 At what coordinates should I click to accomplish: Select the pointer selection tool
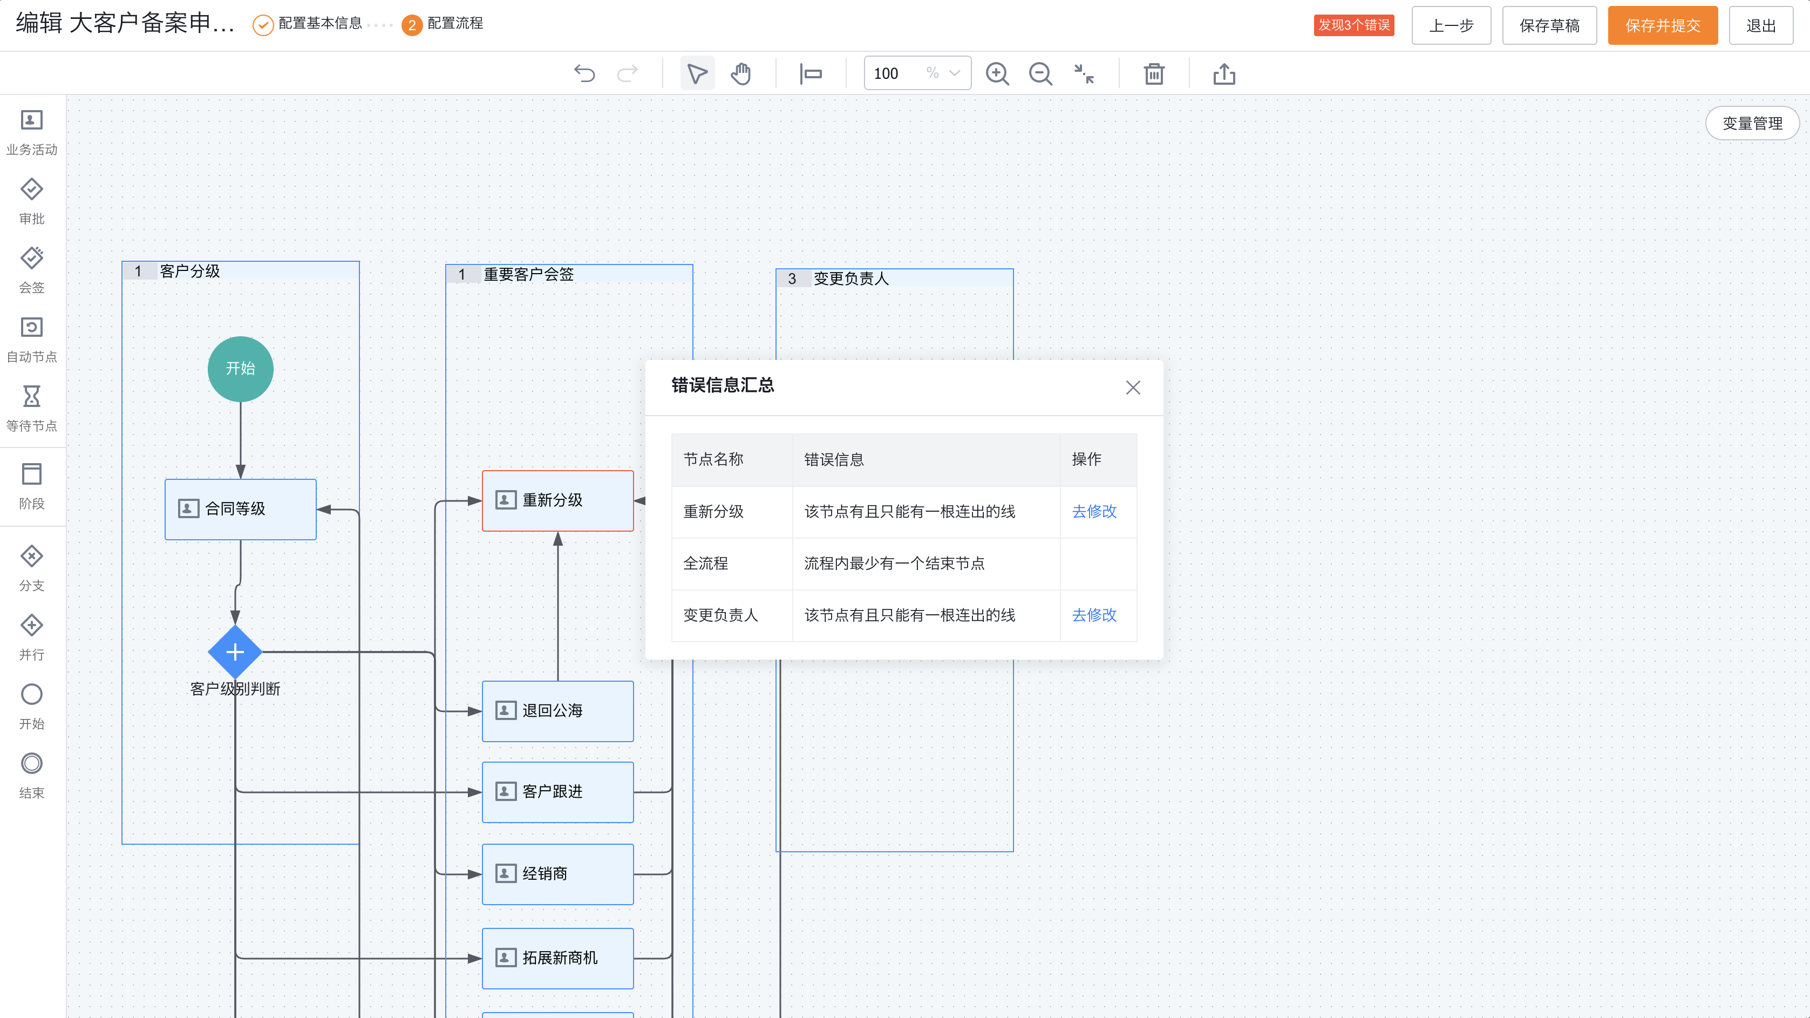pos(697,74)
